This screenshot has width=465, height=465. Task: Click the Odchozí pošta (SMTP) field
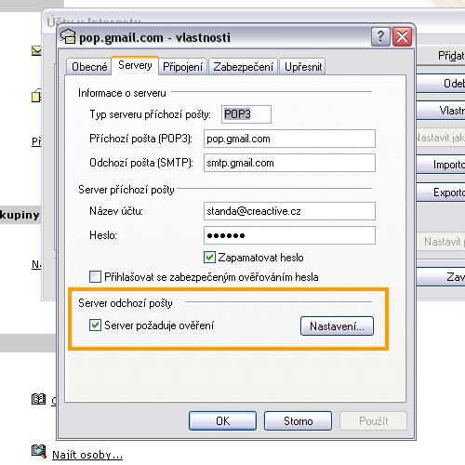click(x=289, y=163)
